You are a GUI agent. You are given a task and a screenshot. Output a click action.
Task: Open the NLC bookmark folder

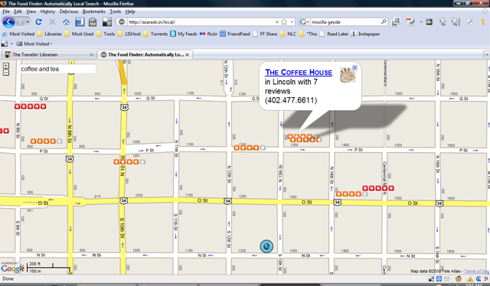[288, 34]
